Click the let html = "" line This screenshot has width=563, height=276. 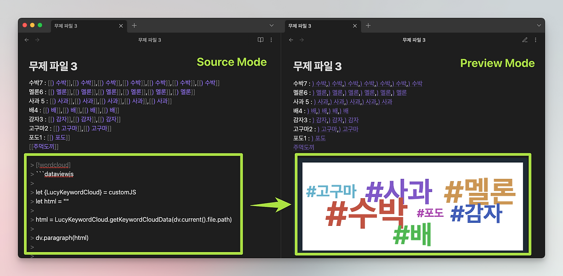(52, 201)
